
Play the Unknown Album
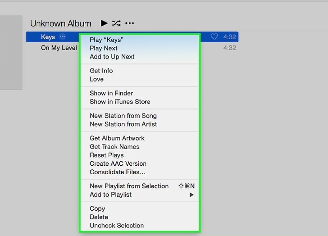click(104, 23)
